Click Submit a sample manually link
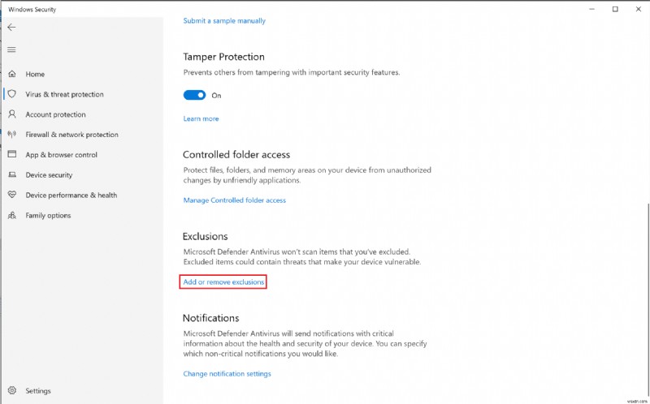The width and height of the screenshot is (650, 404). point(223,21)
